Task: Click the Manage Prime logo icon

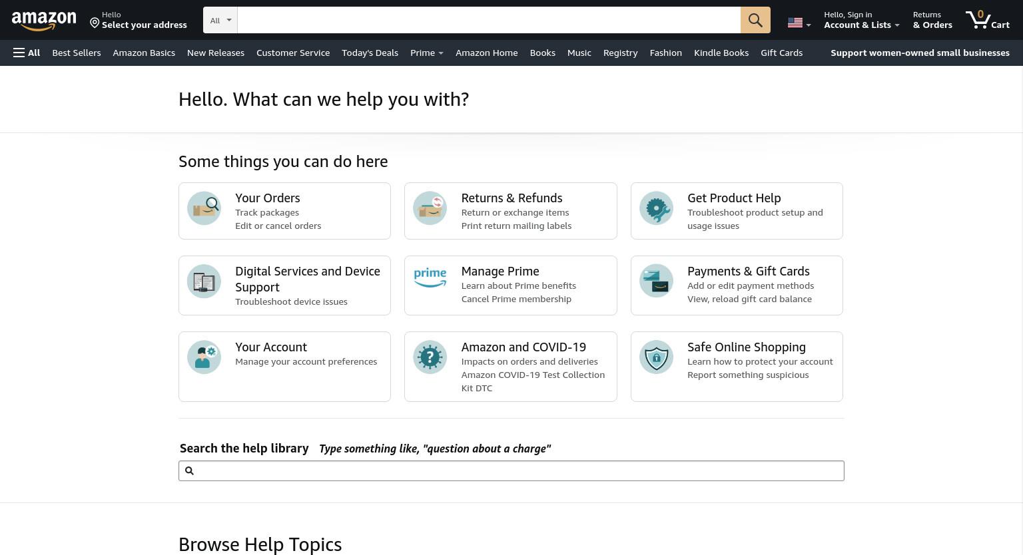Action: point(430,277)
